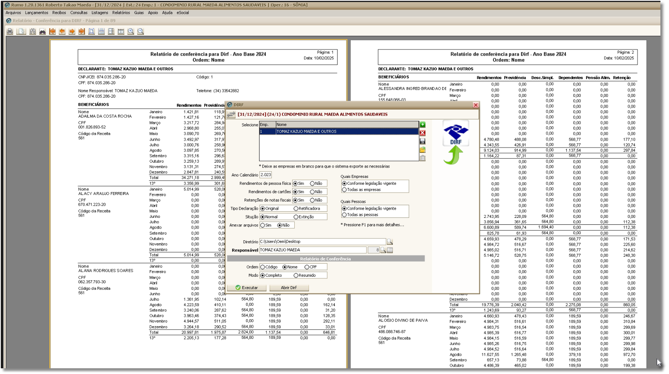Click the red X remove company icon

pyautogui.click(x=423, y=132)
